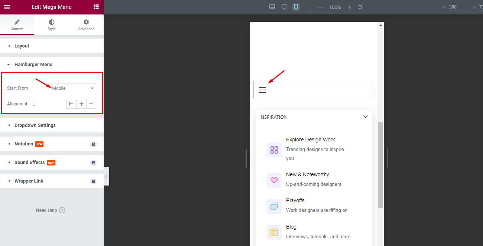The image size is (483, 246).
Task: Click the Need Help question mark icon
Action: click(62, 210)
